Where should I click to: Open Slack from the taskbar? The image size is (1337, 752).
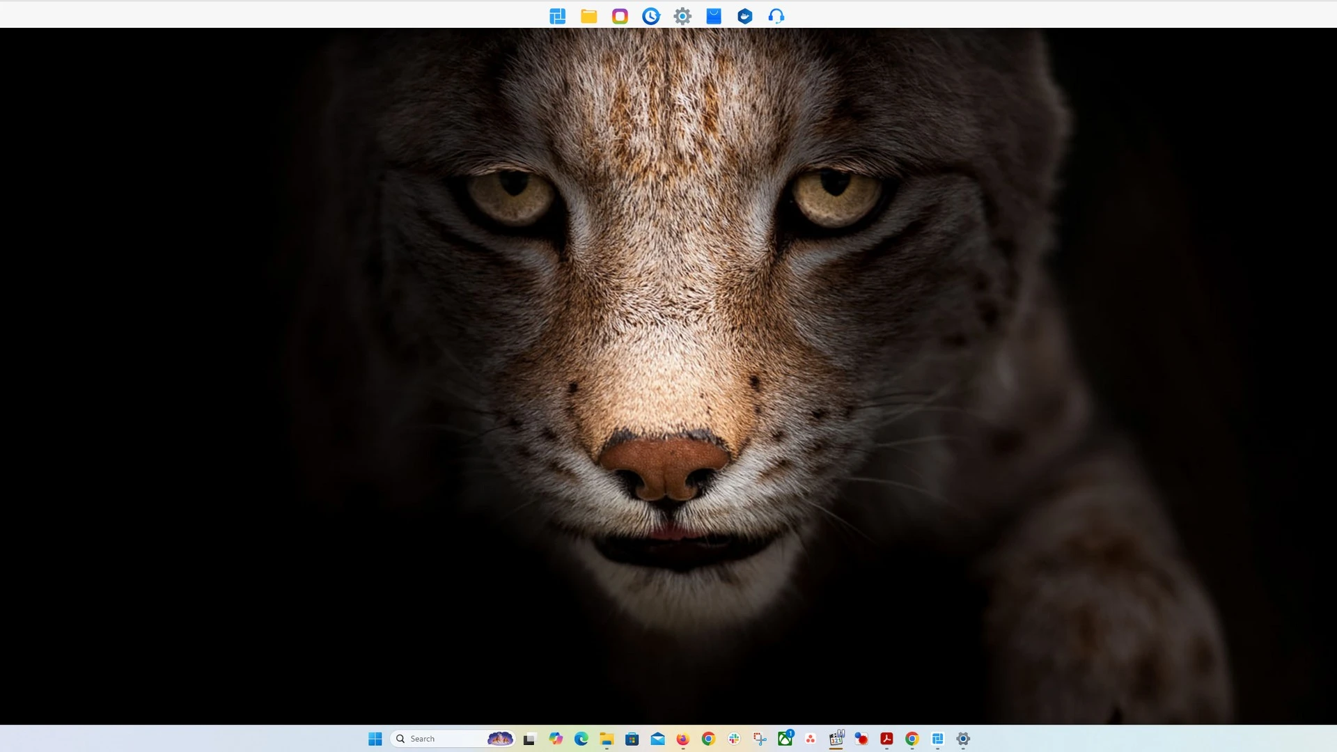(x=734, y=739)
